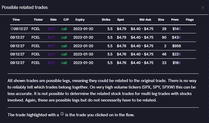Click the Bid-Ask column header
The height and width of the screenshot is (123, 209).
pos(146,20)
